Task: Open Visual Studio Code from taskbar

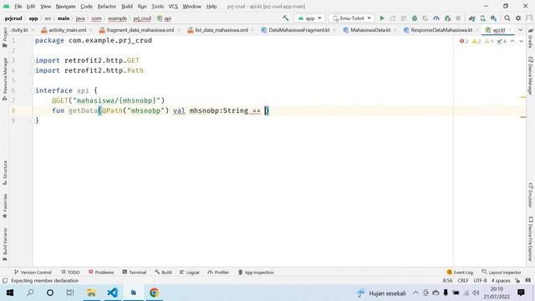Action: pyautogui.click(x=113, y=293)
